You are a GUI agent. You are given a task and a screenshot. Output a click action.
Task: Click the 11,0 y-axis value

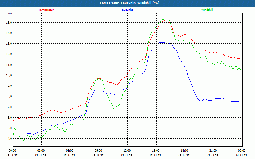9,65
